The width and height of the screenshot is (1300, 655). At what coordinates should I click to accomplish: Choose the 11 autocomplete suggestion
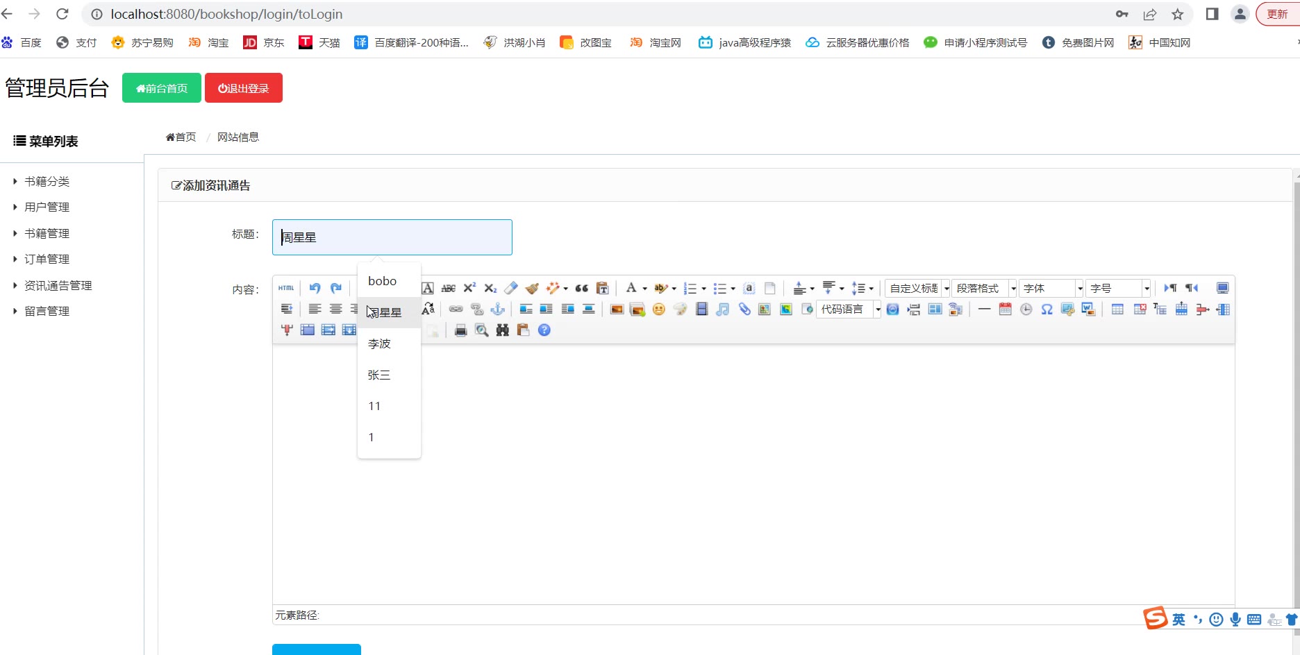389,406
